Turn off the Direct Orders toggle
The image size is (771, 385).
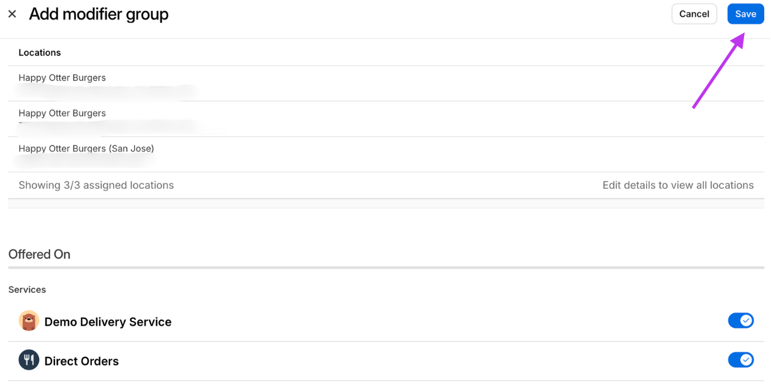click(740, 360)
